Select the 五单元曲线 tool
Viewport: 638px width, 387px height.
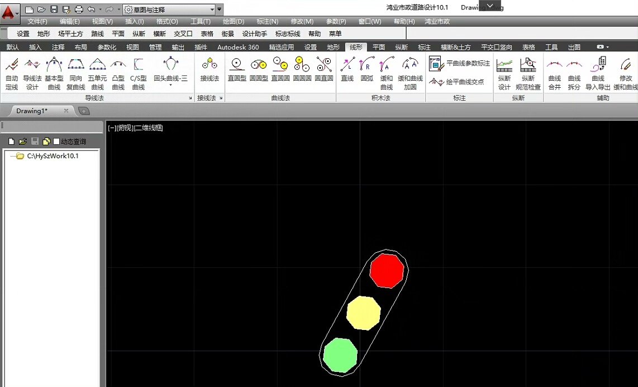pyautogui.click(x=97, y=74)
